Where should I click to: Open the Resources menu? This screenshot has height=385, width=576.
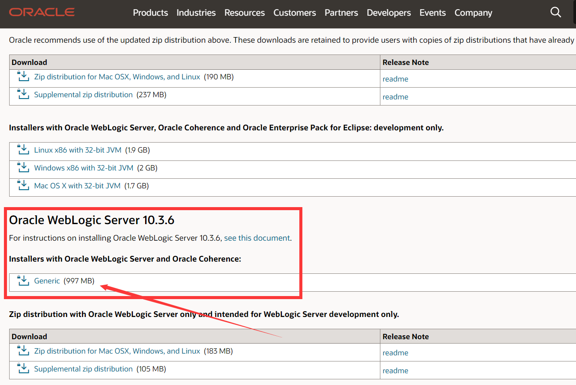244,13
